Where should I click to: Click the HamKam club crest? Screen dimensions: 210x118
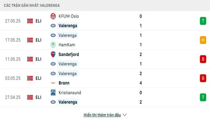point(53,45)
